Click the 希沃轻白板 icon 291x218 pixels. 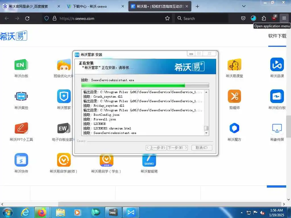[277, 96]
